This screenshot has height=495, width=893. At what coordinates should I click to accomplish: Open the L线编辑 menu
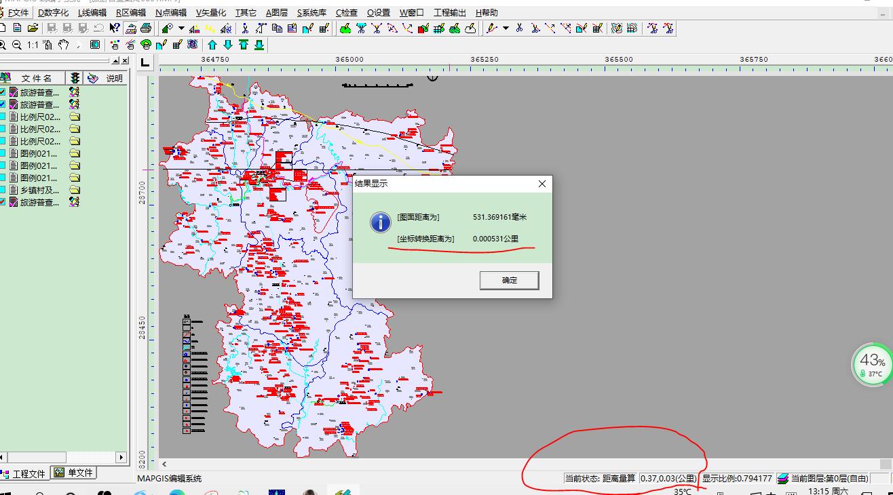point(92,12)
